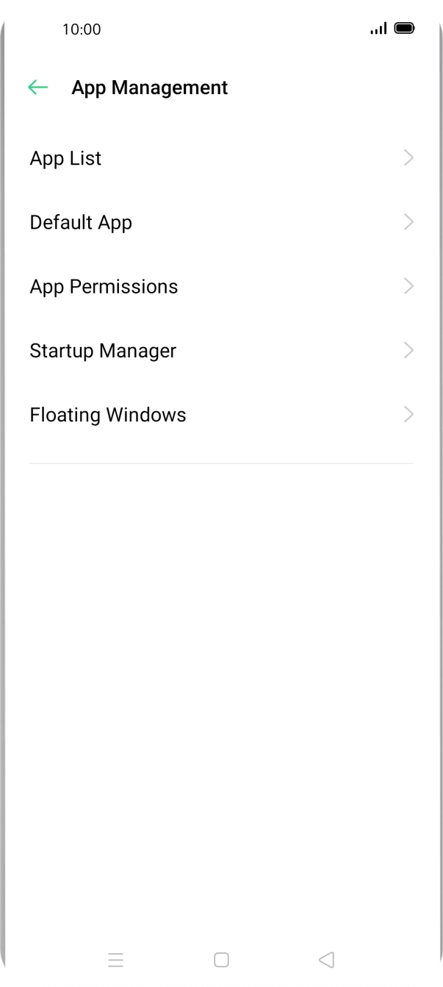Expand the App Permissions entry via its chevron

pos(408,286)
